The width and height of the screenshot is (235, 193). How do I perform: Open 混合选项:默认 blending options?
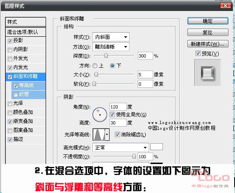pos(26,32)
